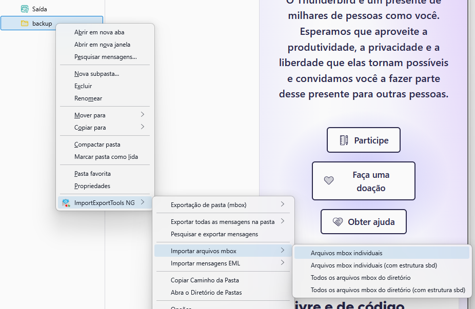
Task: Select Exportação de pasta (mbox)
Action: coord(223,205)
